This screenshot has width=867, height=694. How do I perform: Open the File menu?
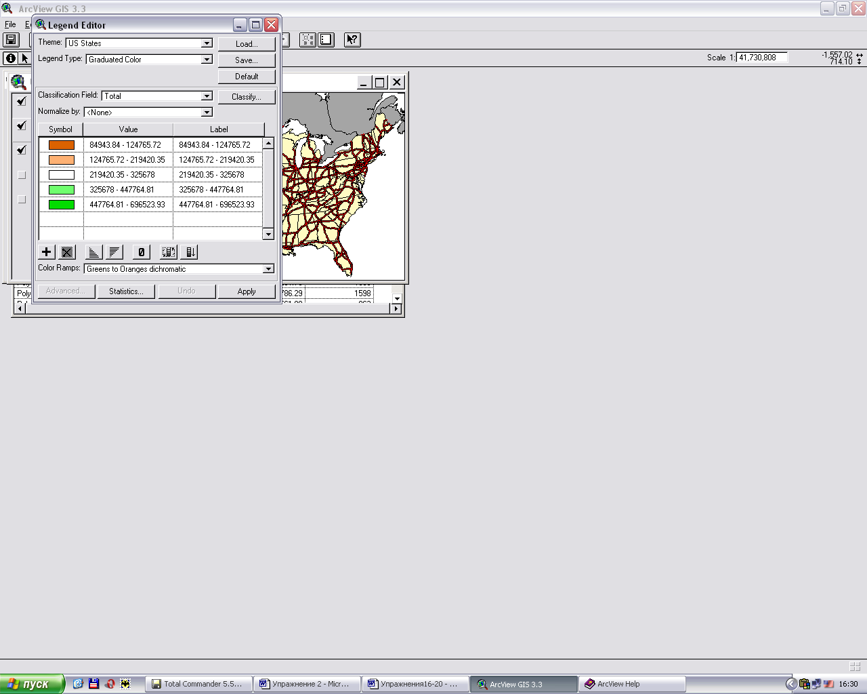(x=10, y=24)
